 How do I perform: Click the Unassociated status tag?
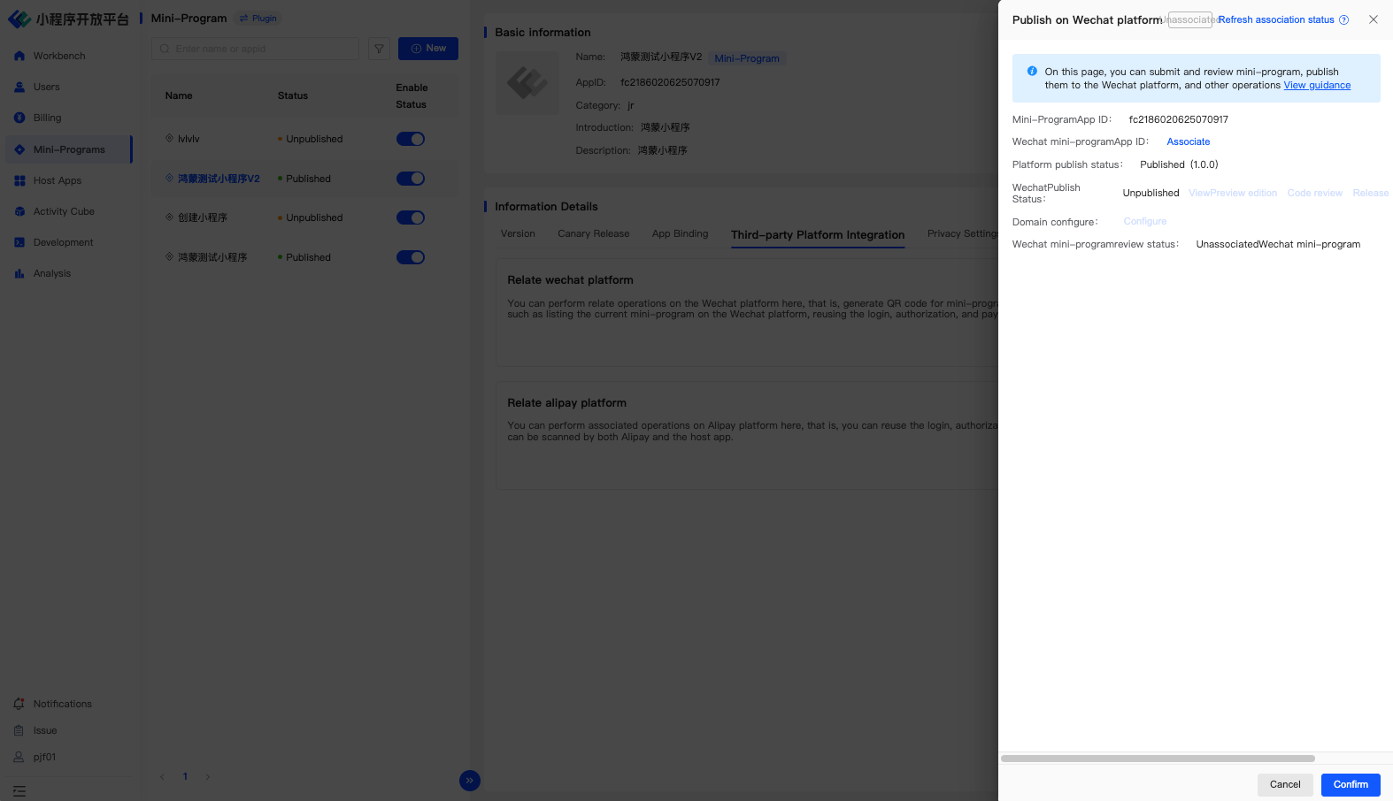(x=1189, y=19)
